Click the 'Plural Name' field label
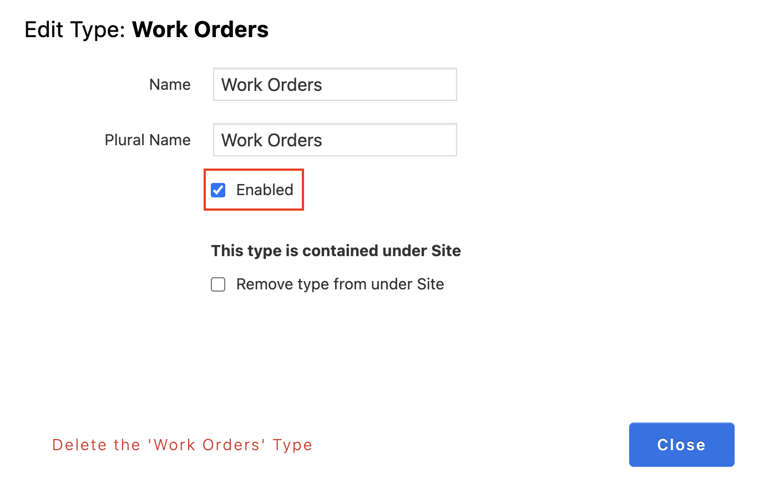Viewport: 759px width, 479px height. pyautogui.click(x=148, y=140)
